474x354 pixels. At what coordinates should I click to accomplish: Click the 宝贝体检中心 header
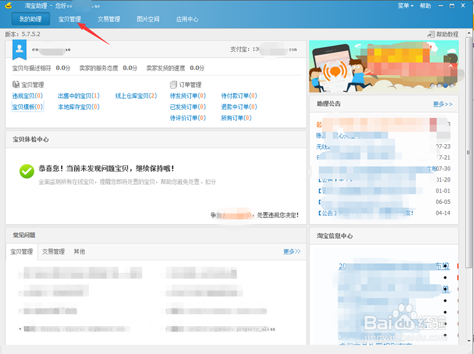pos(31,139)
